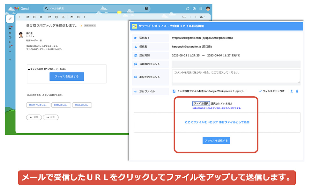Open Drafts via sidebar document icon
Viewport: 319px width, 192px height.
[x=10, y=47]
